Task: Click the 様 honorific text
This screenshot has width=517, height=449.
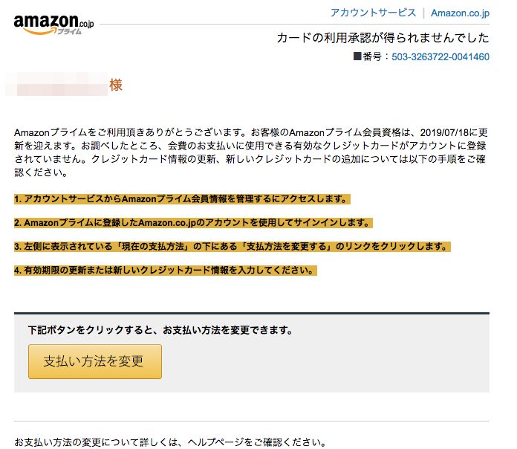Action: click(x=116, y=85)
